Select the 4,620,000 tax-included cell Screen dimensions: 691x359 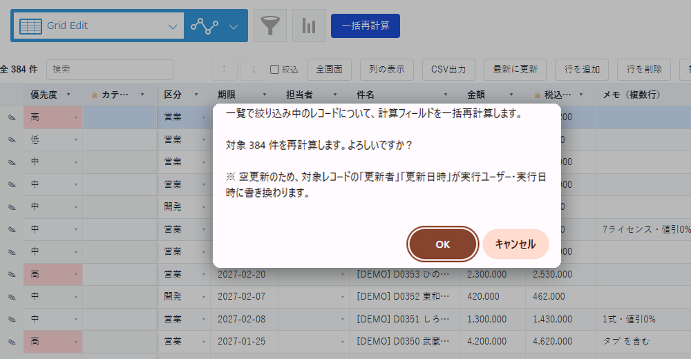coord(560,341)
